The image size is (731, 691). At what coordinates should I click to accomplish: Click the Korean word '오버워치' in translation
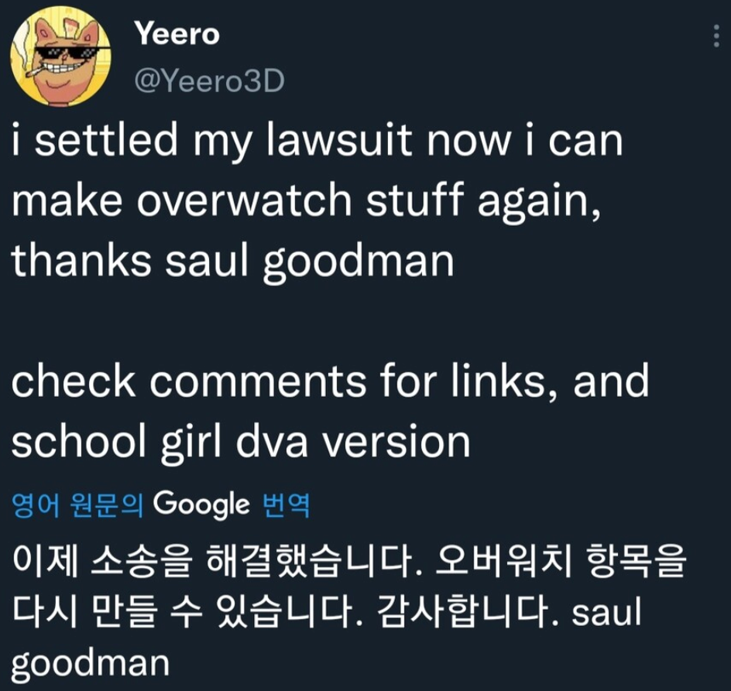tap(503, 560)
